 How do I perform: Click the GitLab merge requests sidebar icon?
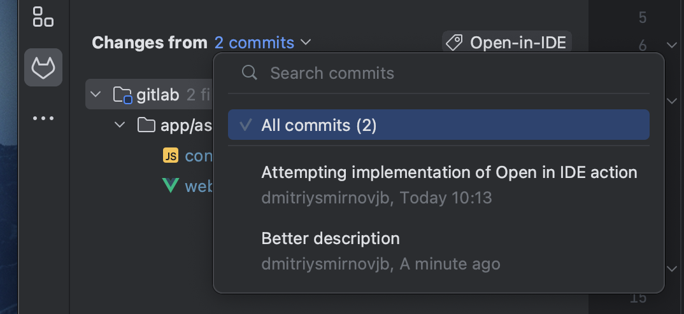point(43,67)
